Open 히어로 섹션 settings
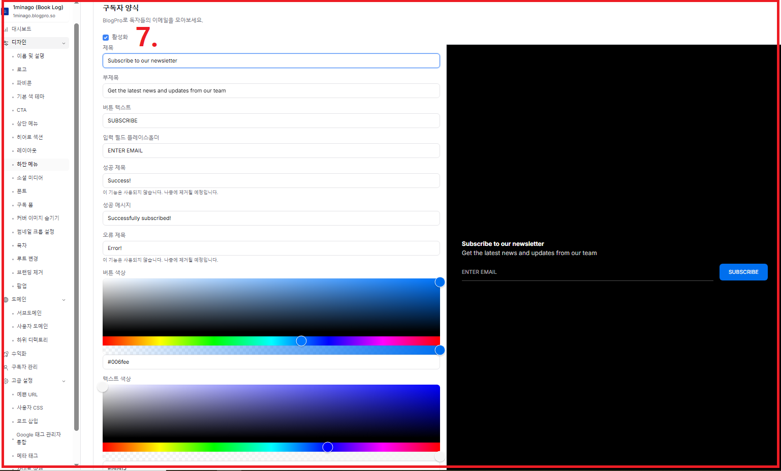Screen dimensions: 781x471 [30, 137]
